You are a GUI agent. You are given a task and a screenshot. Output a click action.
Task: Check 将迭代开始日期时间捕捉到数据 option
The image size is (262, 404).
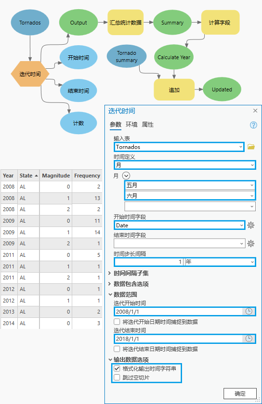coord(117,322)
